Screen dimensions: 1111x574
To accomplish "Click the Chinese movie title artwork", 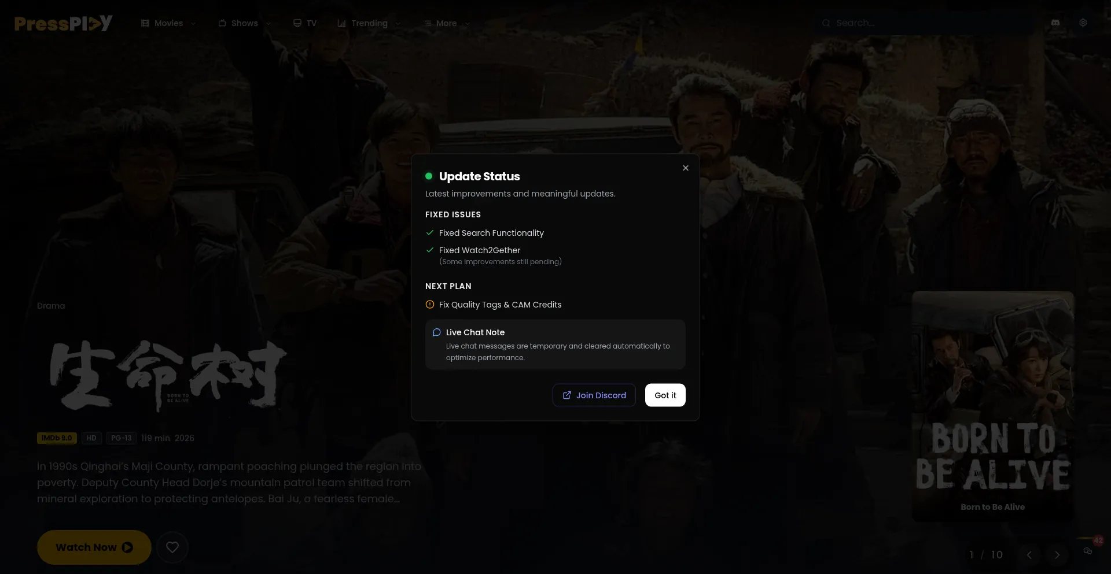I will (168, 376).
